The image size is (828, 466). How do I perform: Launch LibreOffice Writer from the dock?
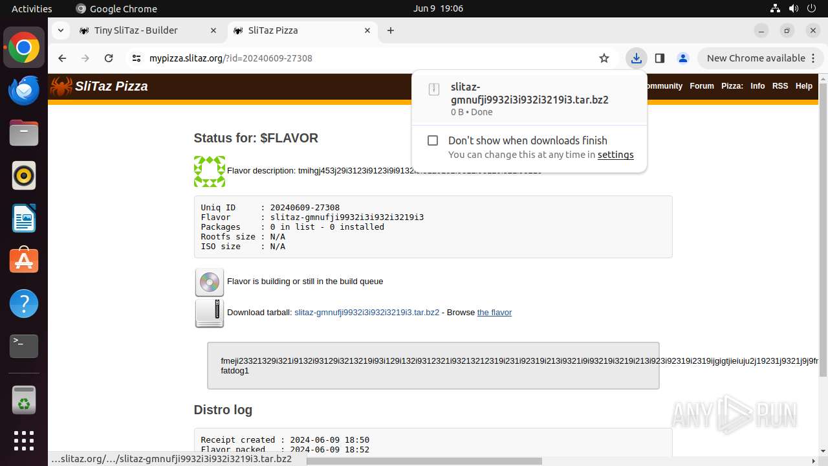coord(24,218)
